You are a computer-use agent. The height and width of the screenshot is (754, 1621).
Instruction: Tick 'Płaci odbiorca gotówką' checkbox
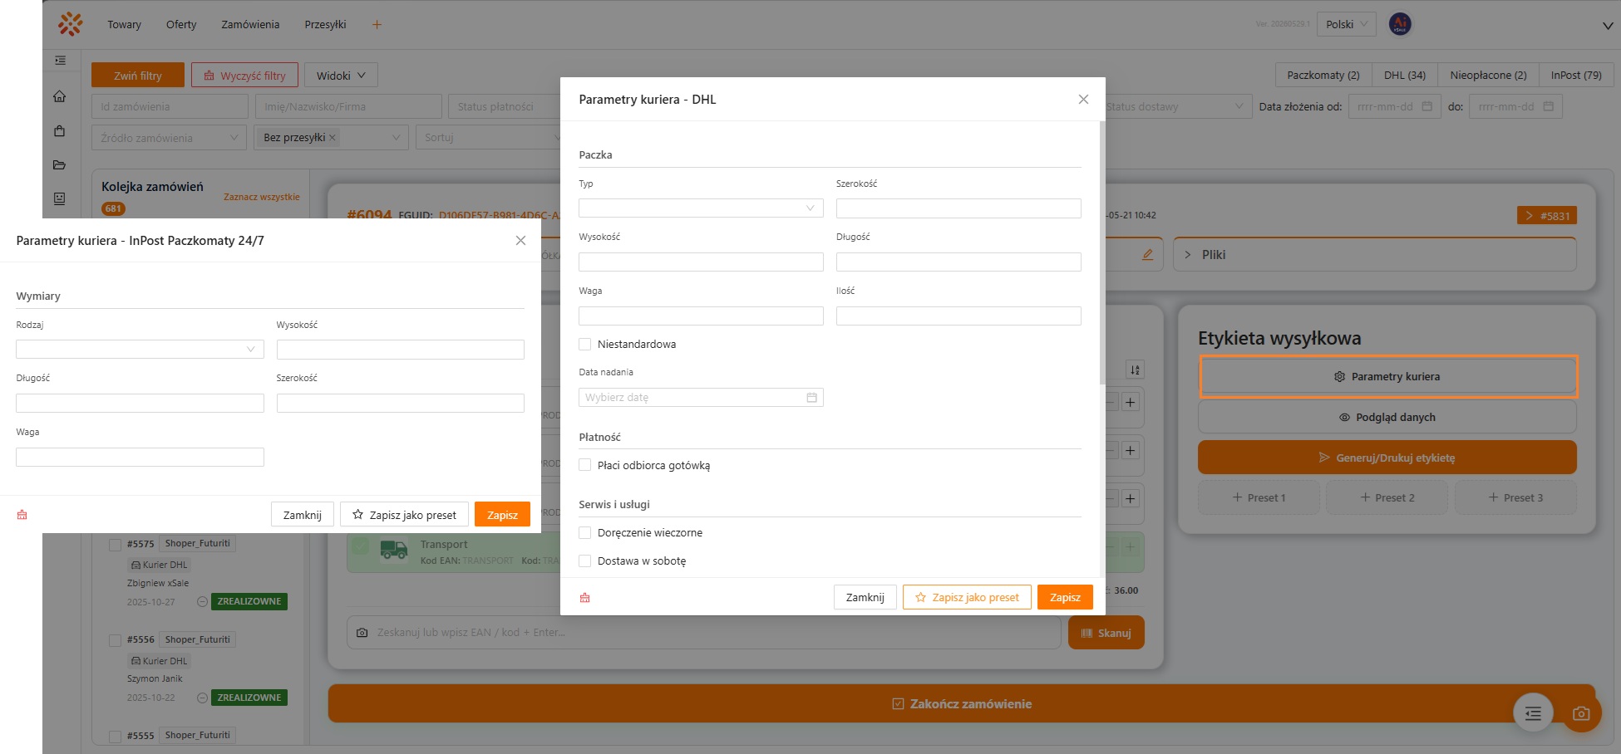[585, 466]
